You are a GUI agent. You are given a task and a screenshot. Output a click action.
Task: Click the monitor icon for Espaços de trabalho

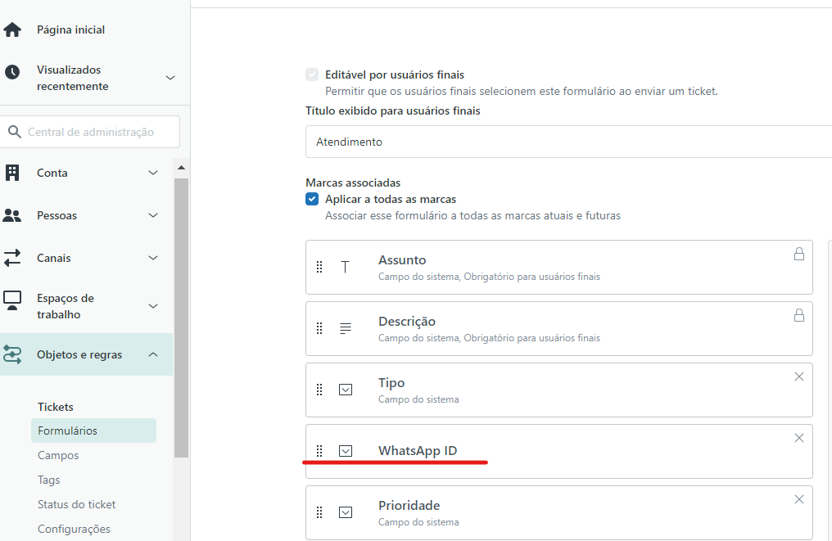point(12,300)
